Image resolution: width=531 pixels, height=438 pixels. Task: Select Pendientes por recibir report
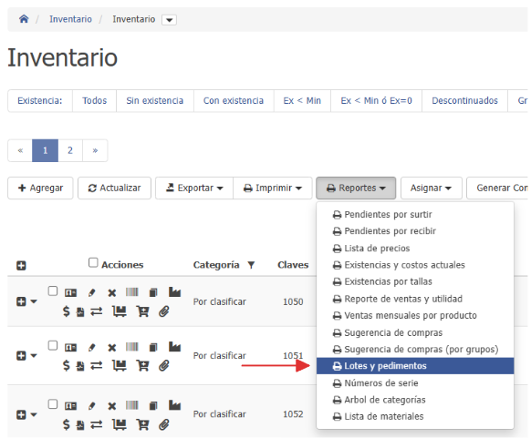pos(415,231)
